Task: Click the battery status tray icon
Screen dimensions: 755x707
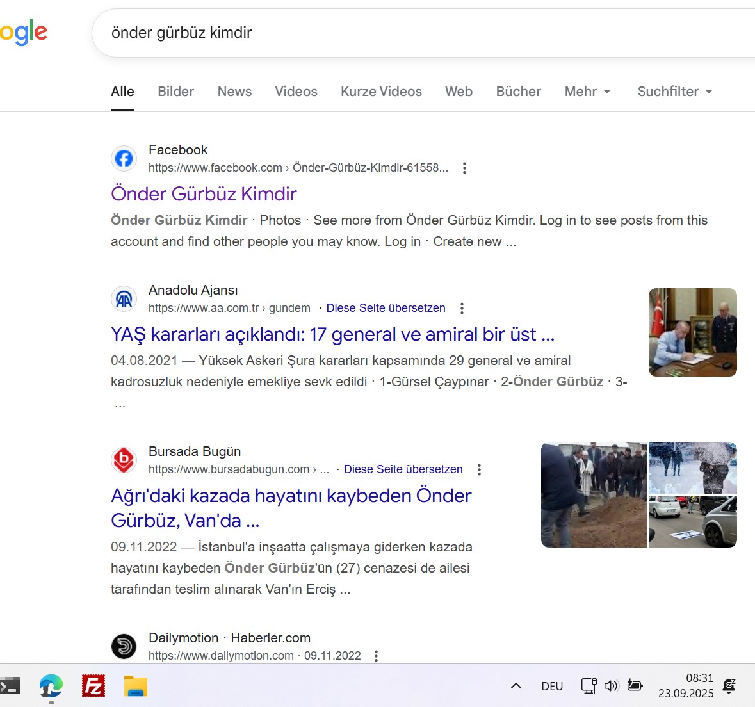Action: coord(635,685)
